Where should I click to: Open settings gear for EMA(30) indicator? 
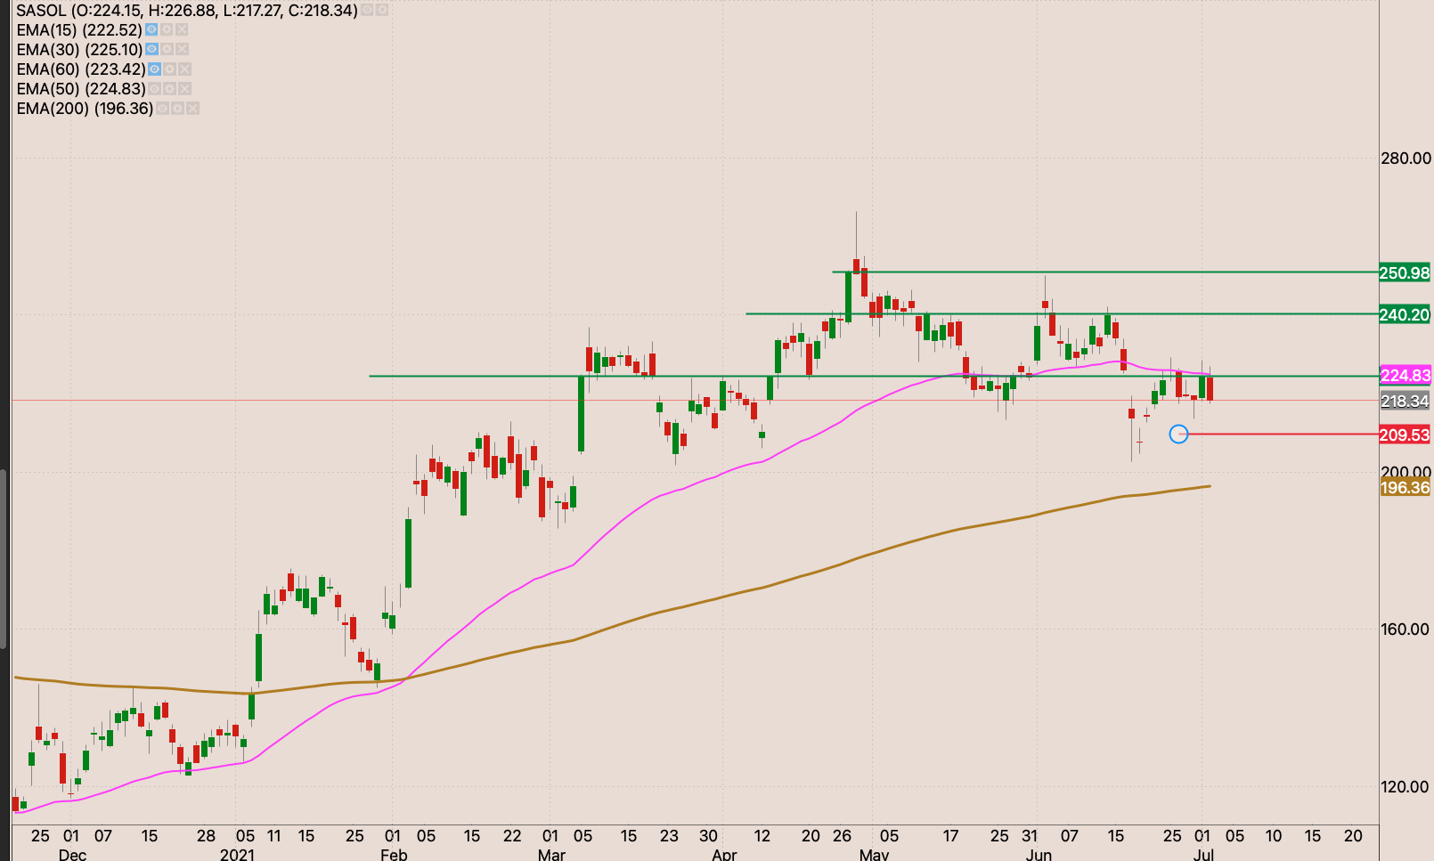(x=167, y=49)
